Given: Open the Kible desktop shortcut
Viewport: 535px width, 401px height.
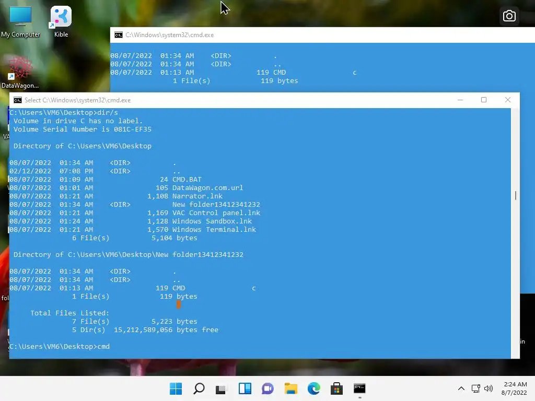Looking at the screenshot, I should click(x=61, y=22).
